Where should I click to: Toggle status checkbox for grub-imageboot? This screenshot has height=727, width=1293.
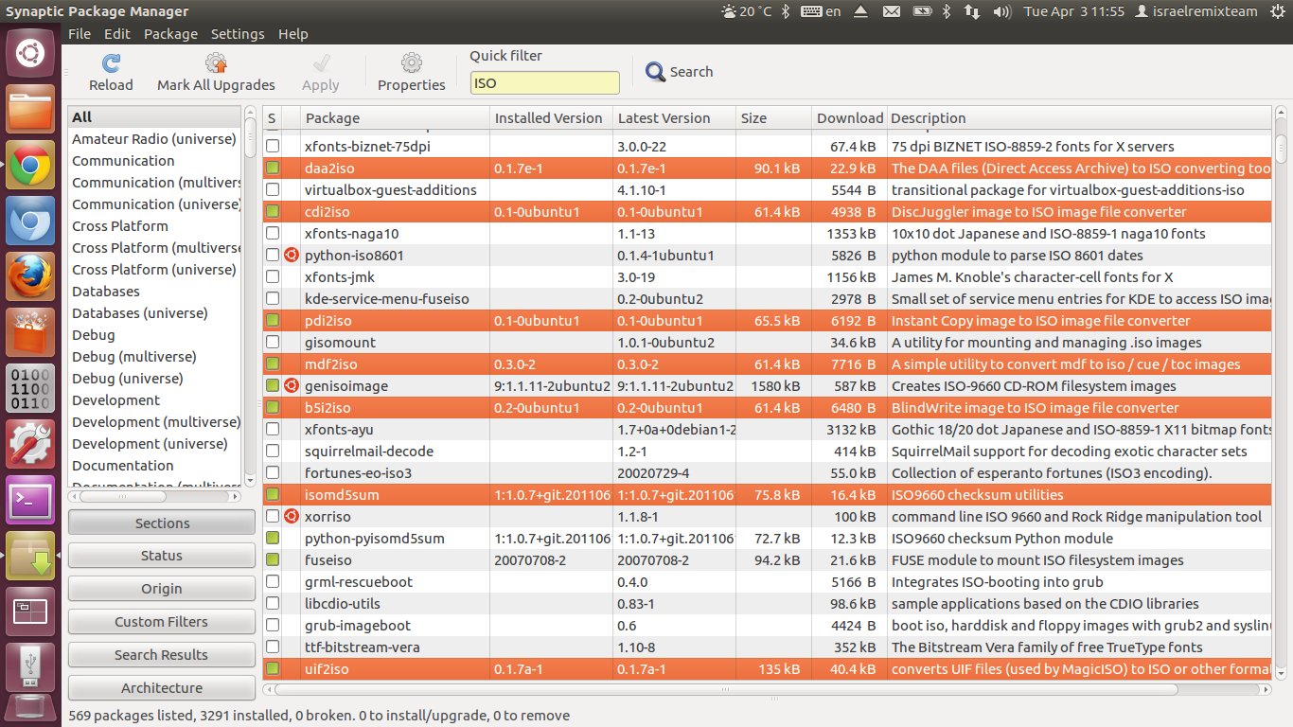[x=273, y=625]
